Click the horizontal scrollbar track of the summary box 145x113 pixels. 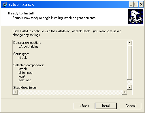pos(70,92)
